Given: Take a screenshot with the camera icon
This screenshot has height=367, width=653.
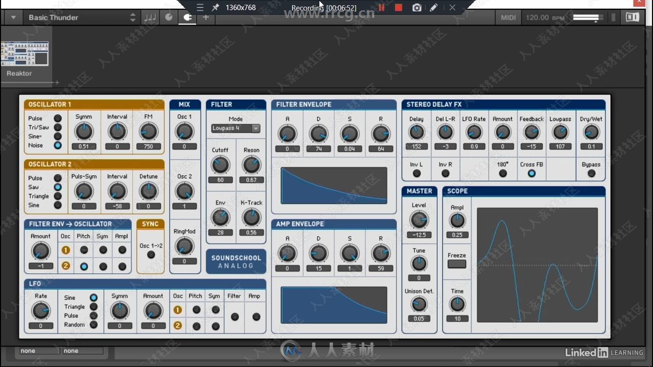Looking at the screenshot, I should point(417,8).
